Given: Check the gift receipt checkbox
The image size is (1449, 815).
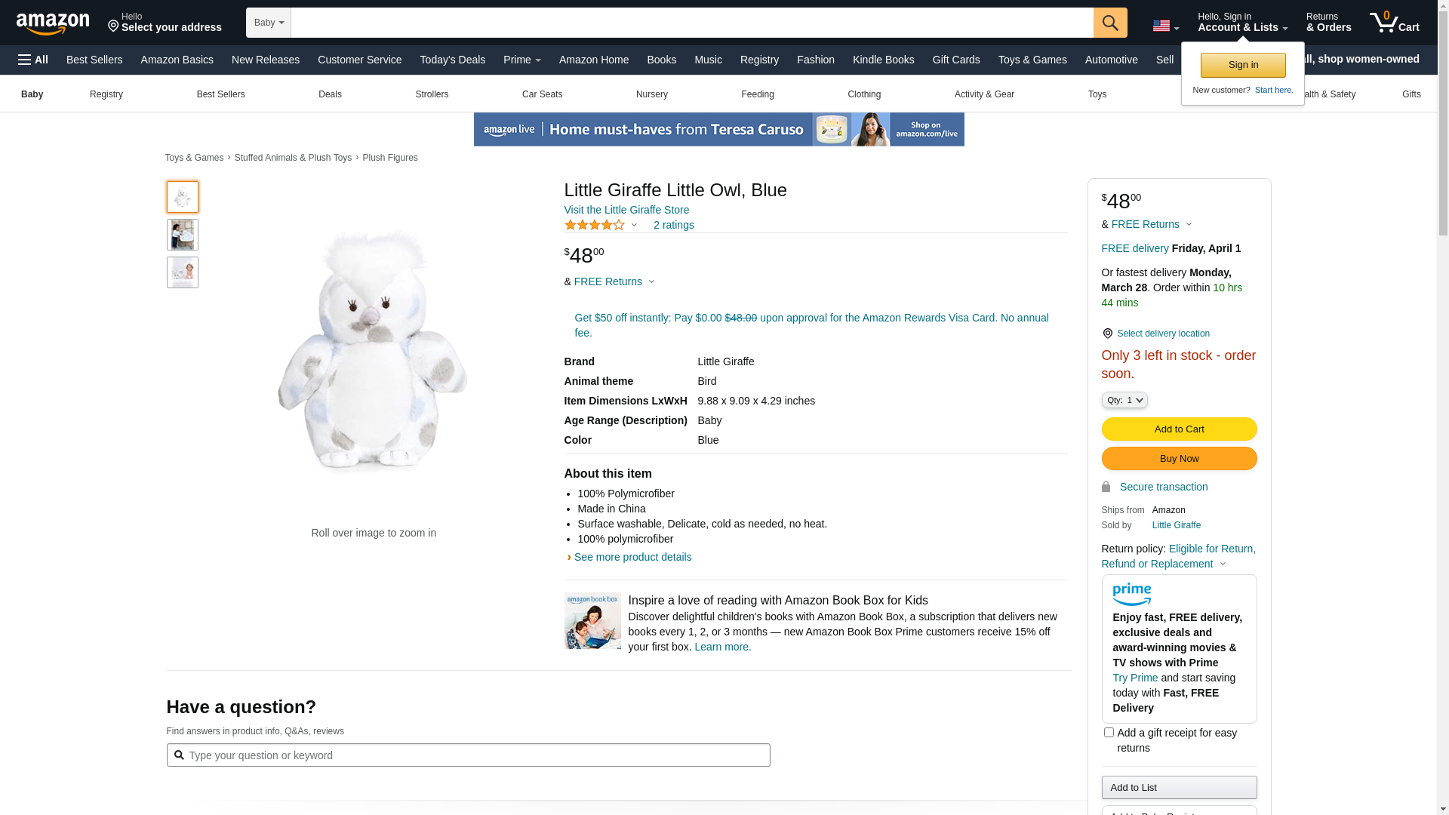Looking at the screenshot, I should coord(1109,733).
